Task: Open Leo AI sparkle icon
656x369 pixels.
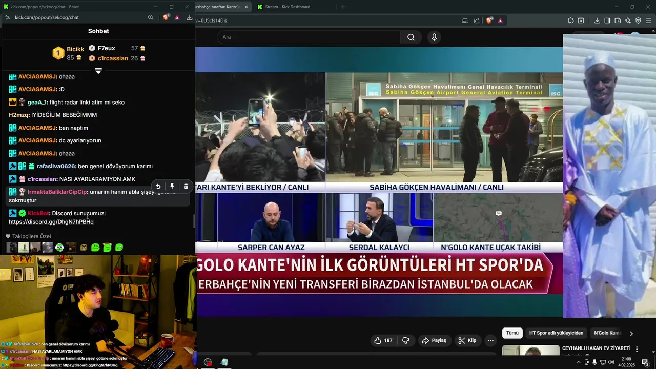Action: coord(628,20)
